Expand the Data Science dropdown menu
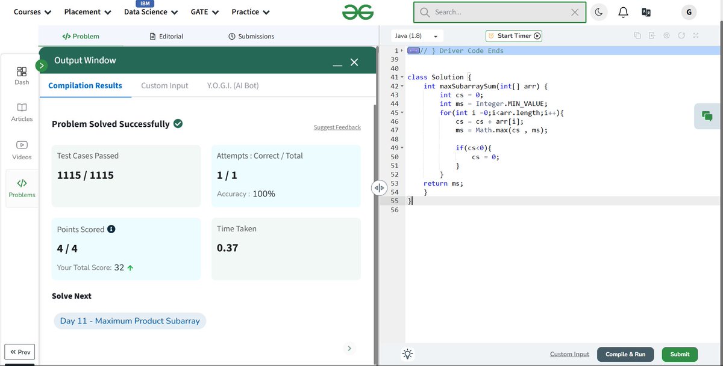Image resolution: width=723 pixels, height=366 pixels. point(151,12)
